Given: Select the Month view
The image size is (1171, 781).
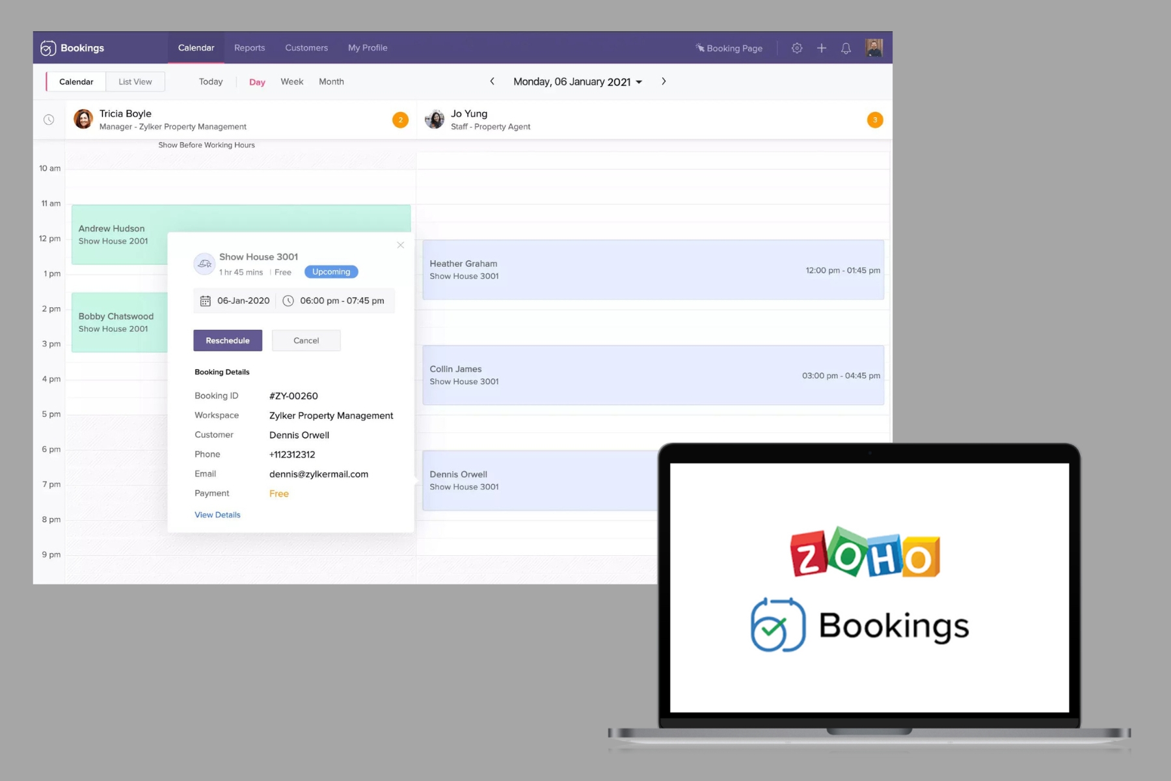Looking at the screenshot, I should click(331, 82).
